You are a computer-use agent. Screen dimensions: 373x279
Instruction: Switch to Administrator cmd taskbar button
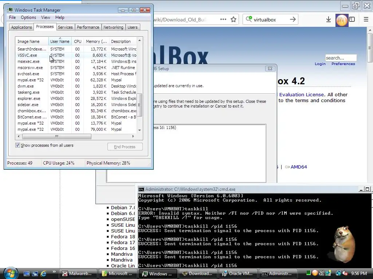tap(278, 274)
